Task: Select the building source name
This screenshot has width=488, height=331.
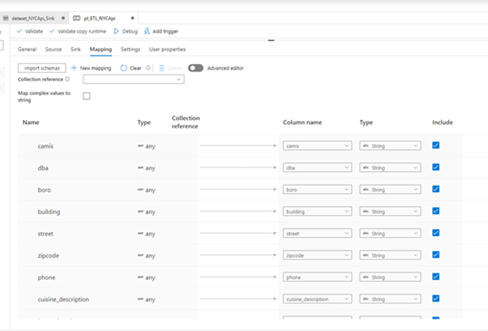Action: tap(49, 212)
